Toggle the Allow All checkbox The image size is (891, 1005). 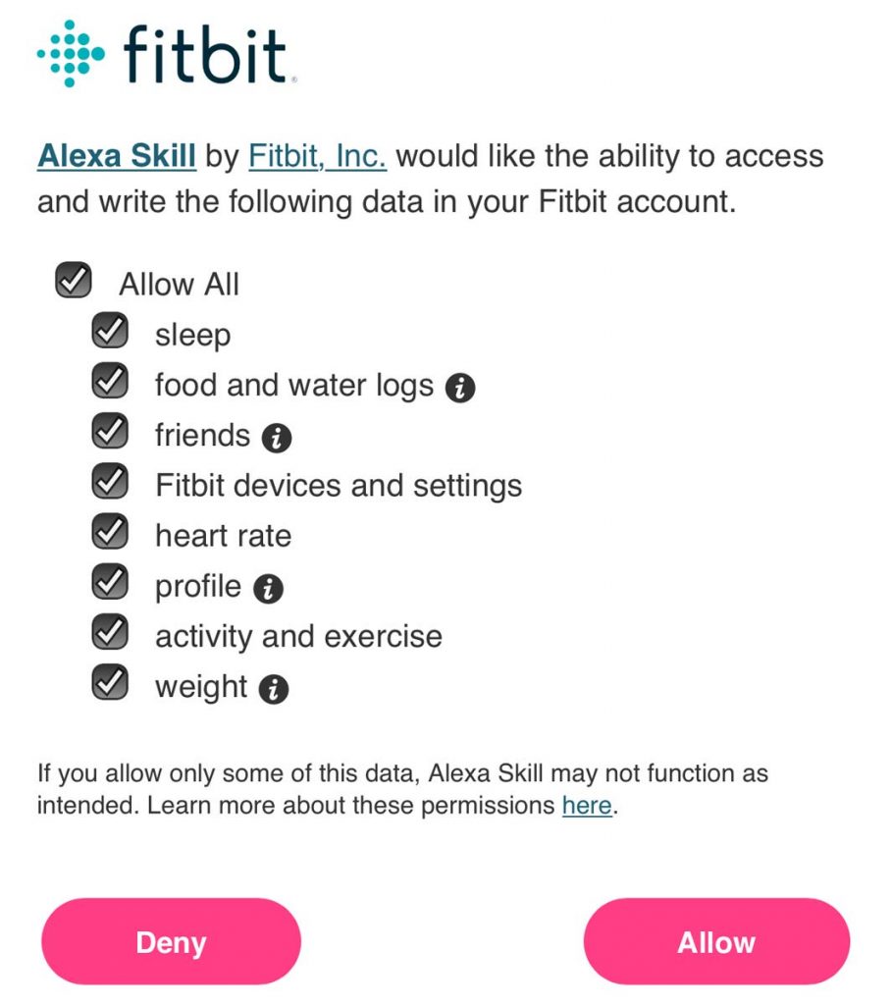[x=74, y=283]
